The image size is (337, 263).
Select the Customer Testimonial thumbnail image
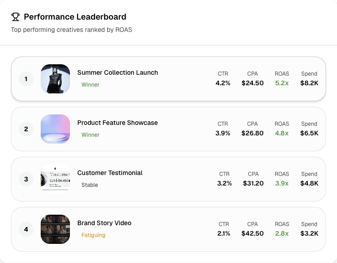(55, 179)
